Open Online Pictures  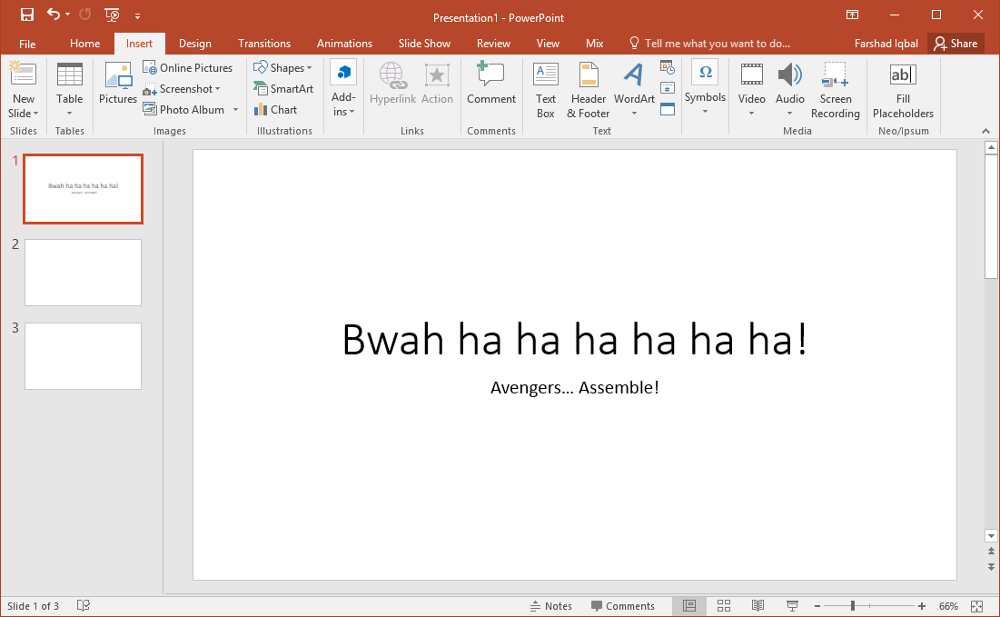pyautogui.click(x=188, y=68)
